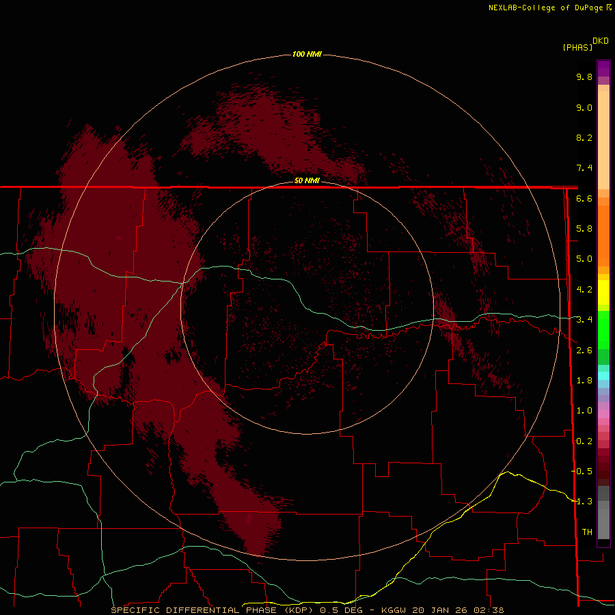Image resolution: width=615 pixels, height=615 pixels.
Task: Click the 9.8 legend value
Action: coord(584,77)
